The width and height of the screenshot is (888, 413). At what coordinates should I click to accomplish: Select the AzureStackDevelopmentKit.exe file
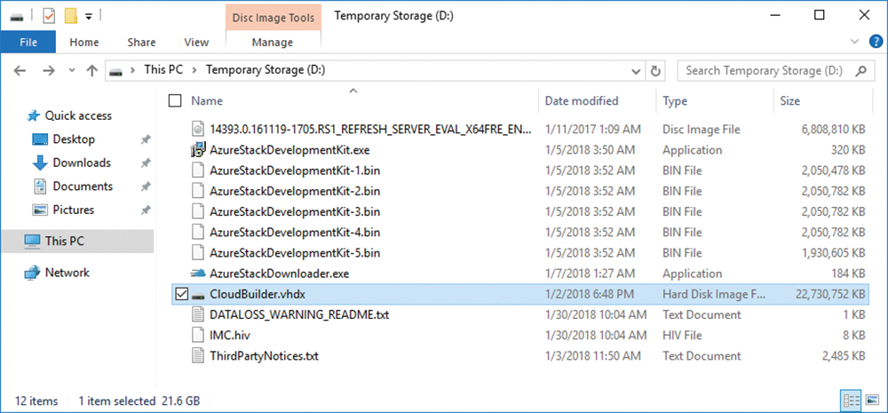point(290,150)
